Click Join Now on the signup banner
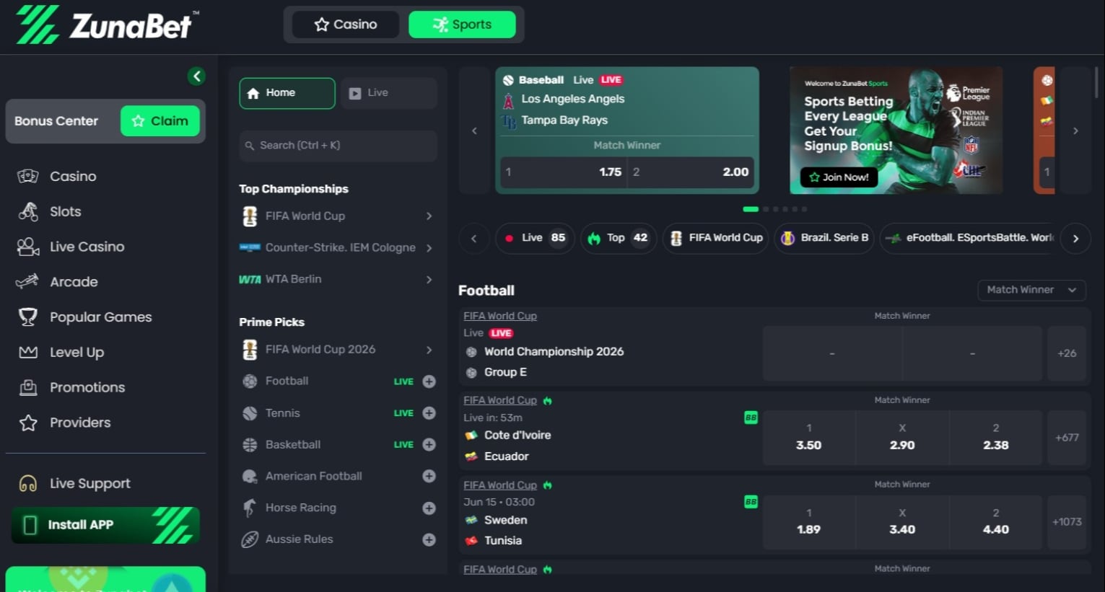The height and width of the screenshot is (592, 1105). [839, 177]
